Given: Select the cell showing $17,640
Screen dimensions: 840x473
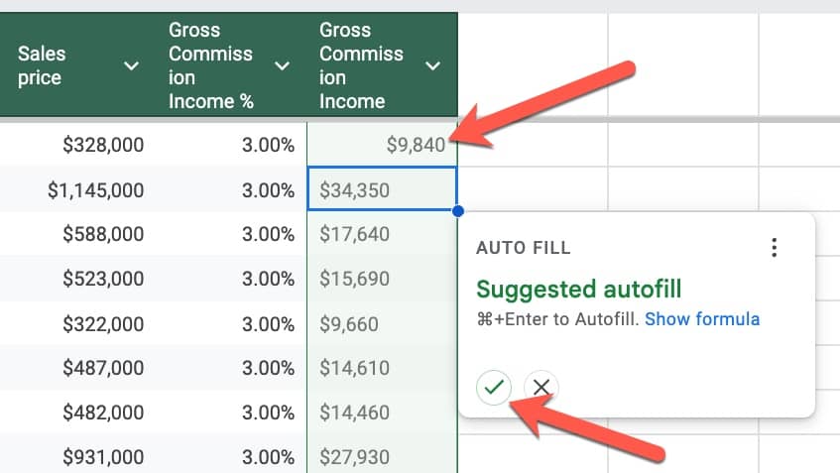Looking at the screenshot, I should click(382, 234).
